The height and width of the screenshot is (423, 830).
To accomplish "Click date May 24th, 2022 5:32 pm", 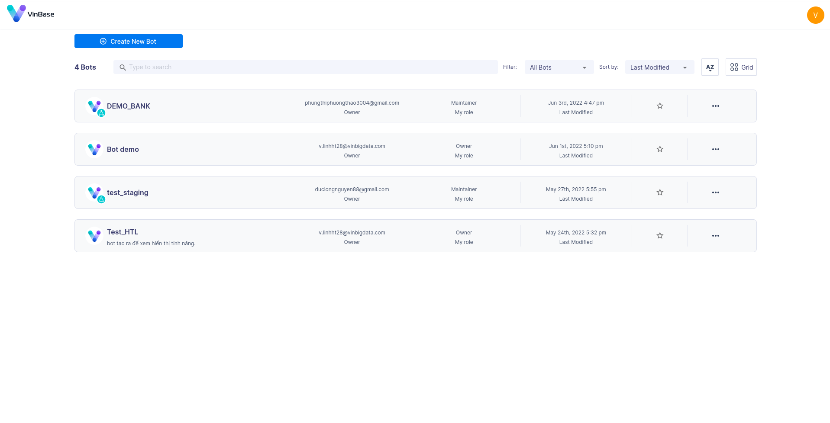I will (576, 233).
